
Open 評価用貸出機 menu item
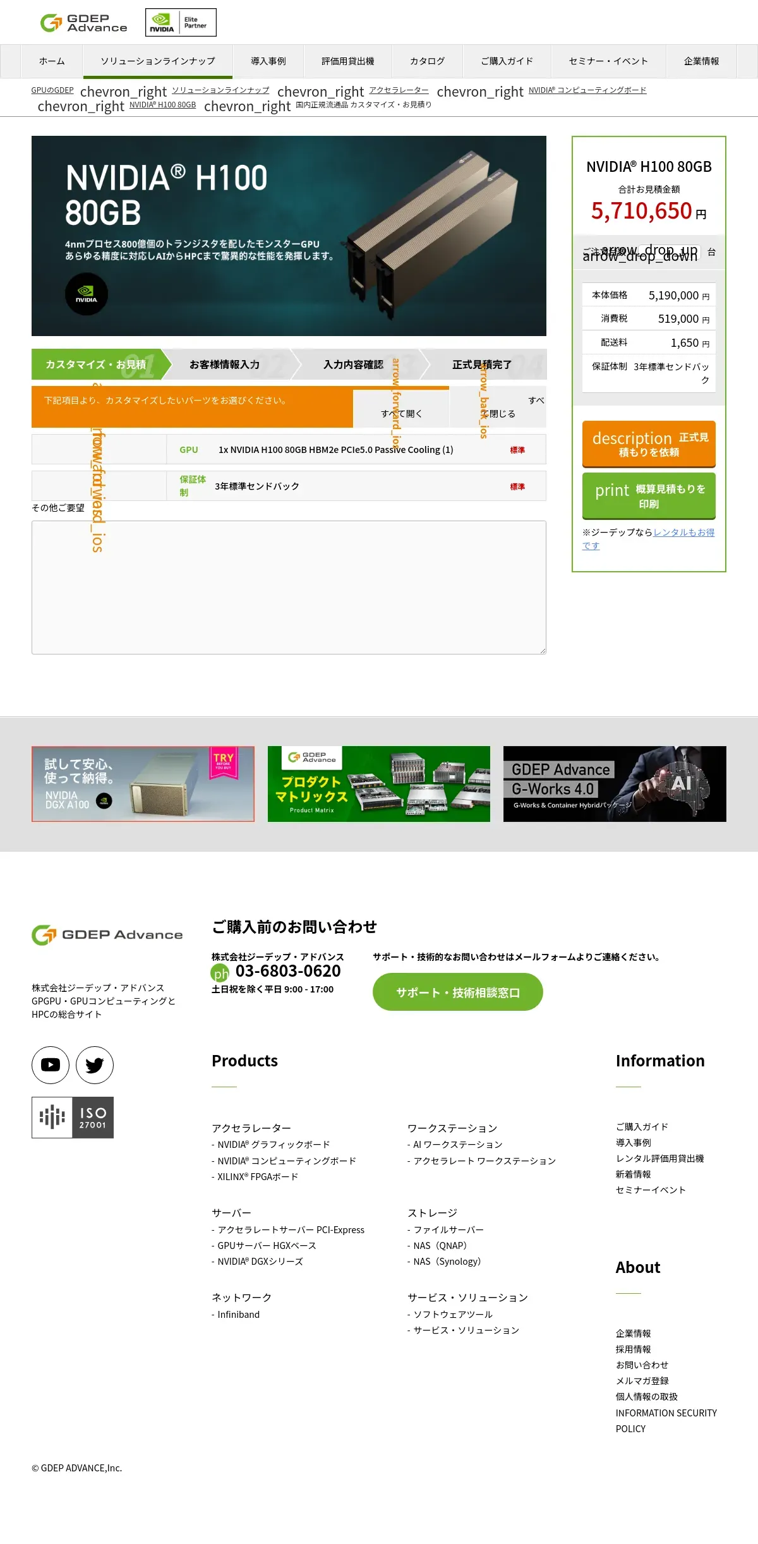[x=348, y=61]
